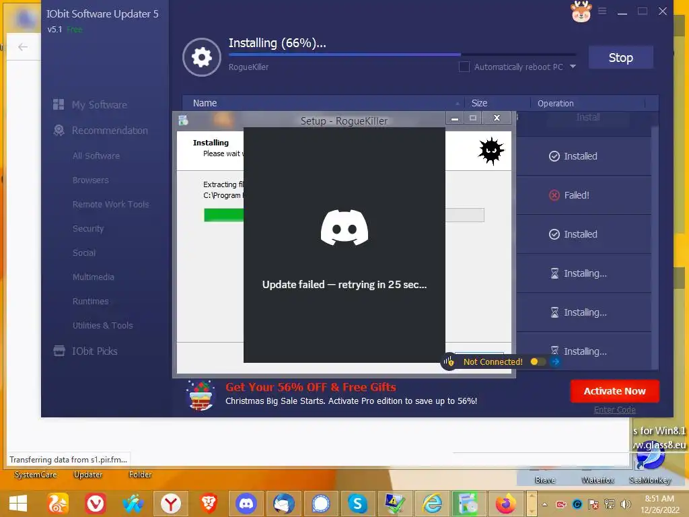
Task: Open Discord from the taskbar
Action: (246, 504)
